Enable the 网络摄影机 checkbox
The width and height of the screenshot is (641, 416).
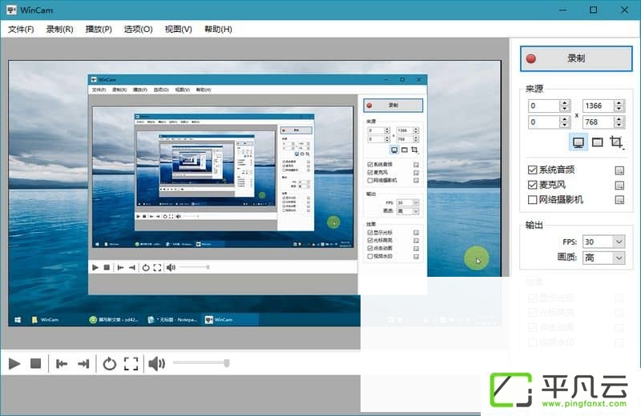coord(532,200)
